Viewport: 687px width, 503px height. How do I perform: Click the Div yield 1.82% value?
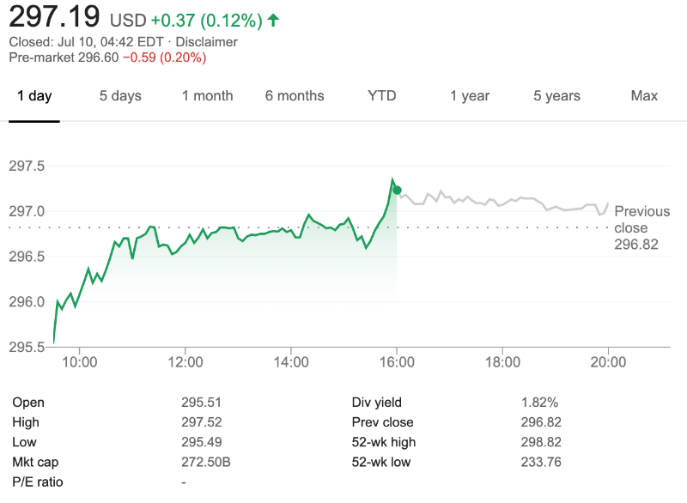coord(539,403)
